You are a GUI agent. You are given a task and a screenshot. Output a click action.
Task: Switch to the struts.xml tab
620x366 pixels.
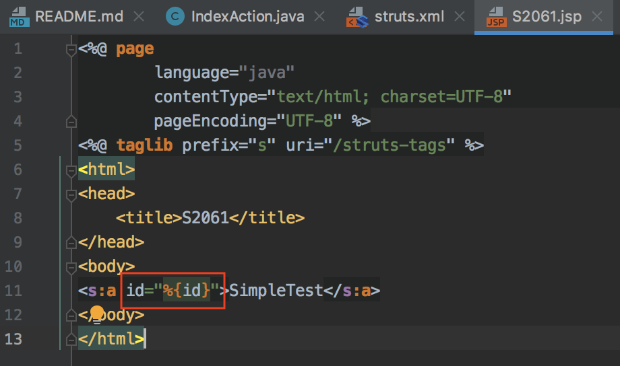point(409,17)
